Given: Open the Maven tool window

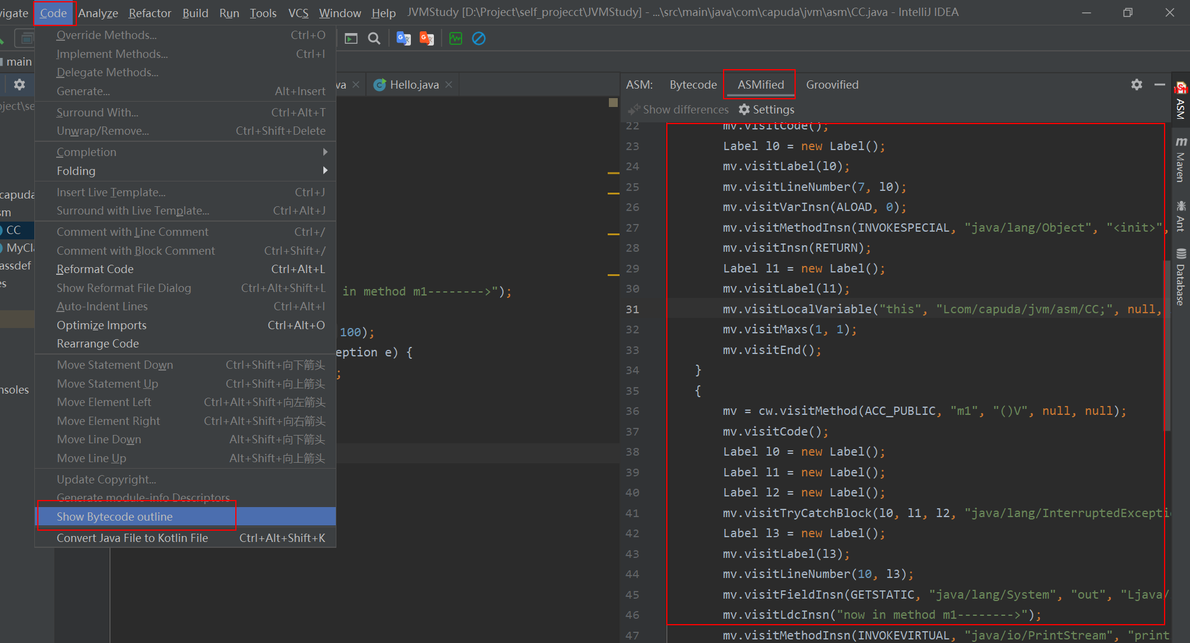Looking at the screenshot, I should (1181, 160).
